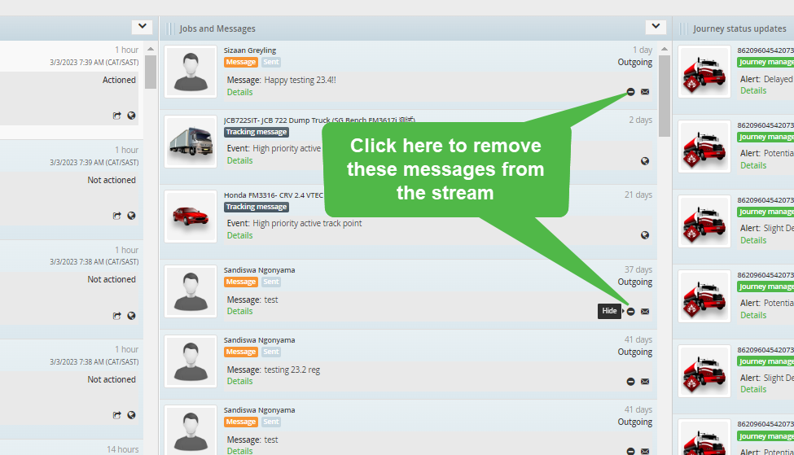The width and height of the screenshot is (794, 455).
Task: Expand the Jobs and Messages panel dropdown
Action: pos(656,27)
